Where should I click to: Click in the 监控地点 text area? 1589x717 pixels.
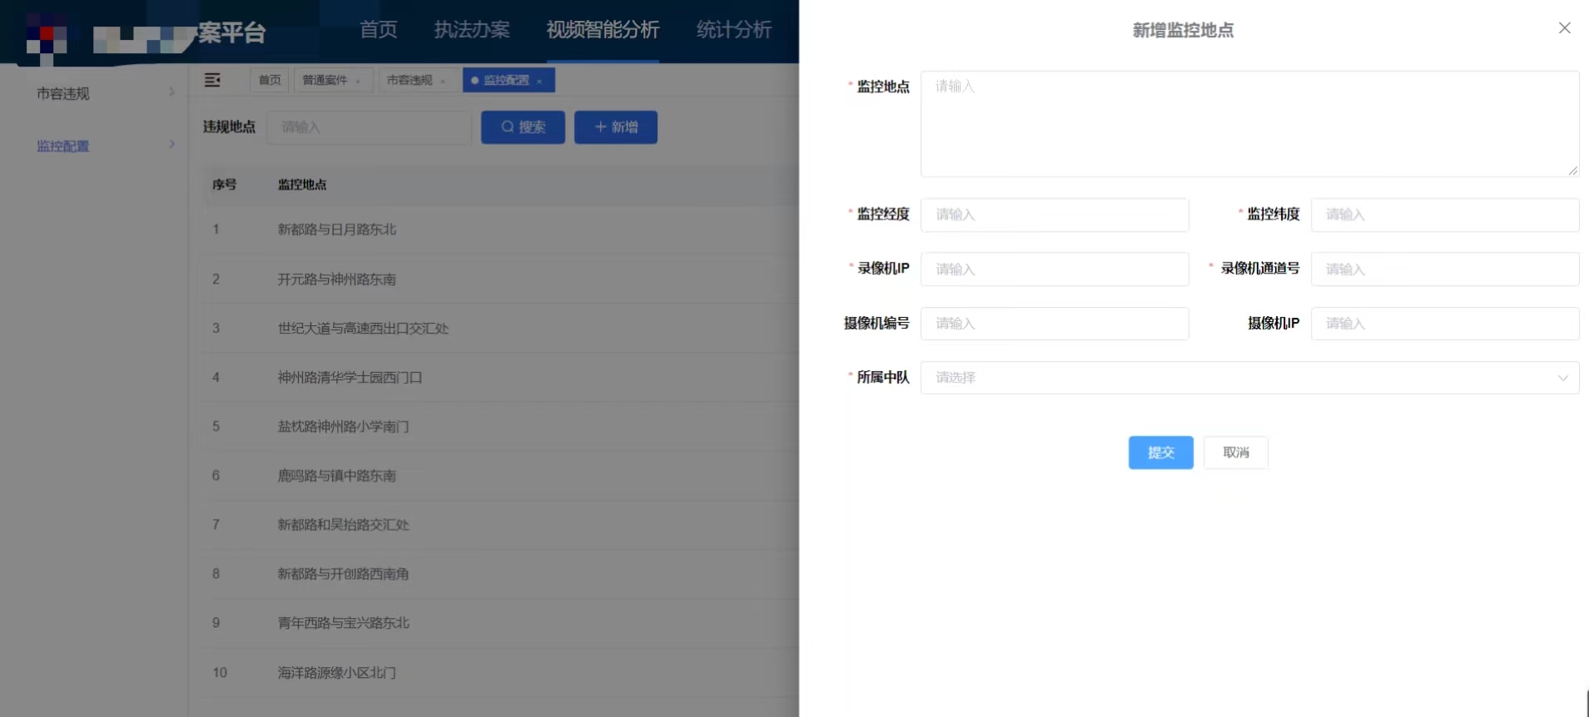pos(1249,124)
